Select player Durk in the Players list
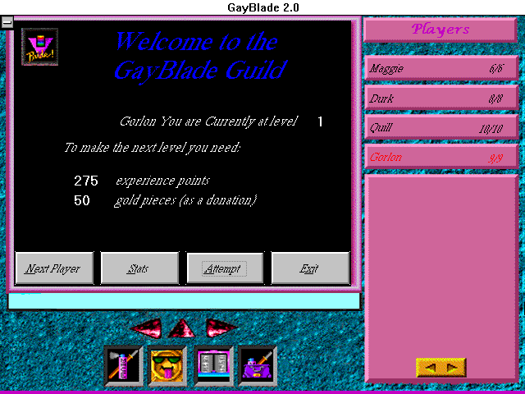Image resolution: width=525 pixels, height=394 pixels. [x=441, y=98]
